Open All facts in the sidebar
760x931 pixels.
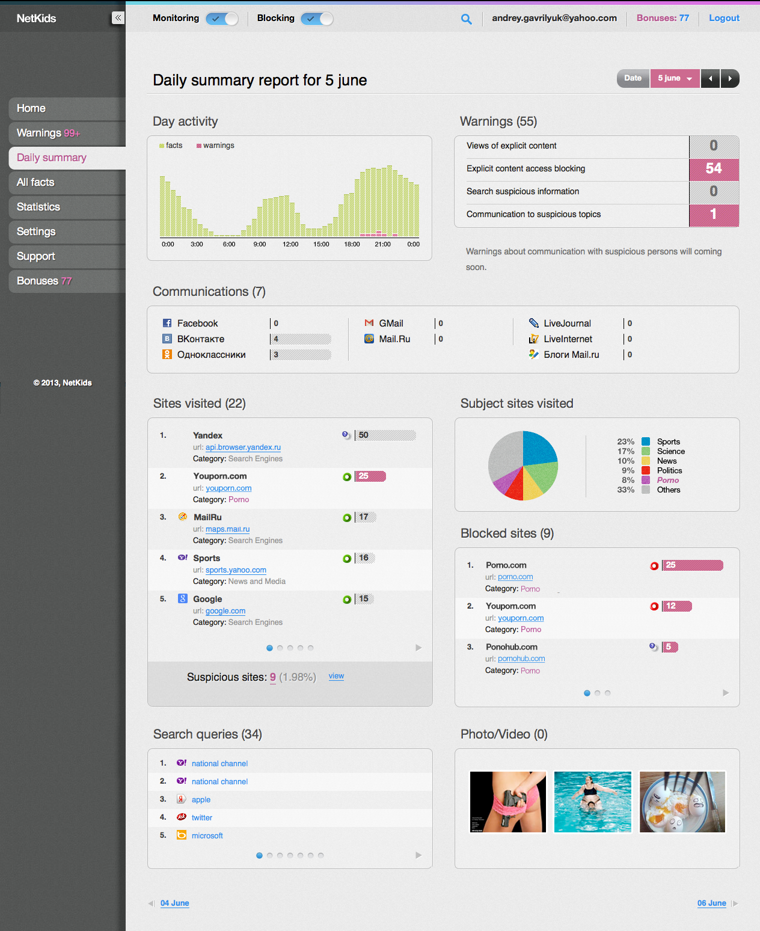click(x=67, y=182)
